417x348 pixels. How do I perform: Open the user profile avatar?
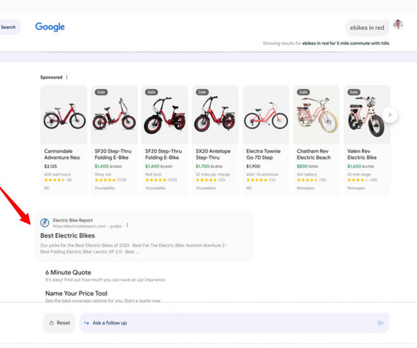click(x=398, y=25)
